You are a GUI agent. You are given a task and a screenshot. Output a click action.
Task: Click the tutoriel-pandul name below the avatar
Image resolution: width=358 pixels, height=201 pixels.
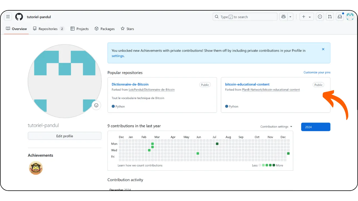pos(43,125)
